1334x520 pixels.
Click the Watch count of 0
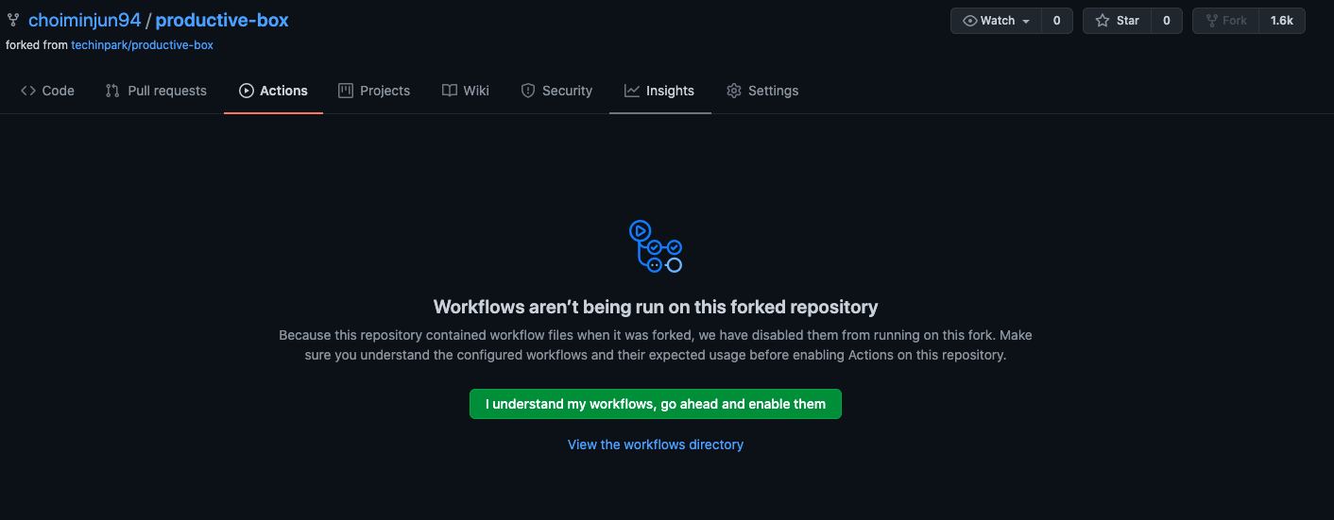(1057, 21)
